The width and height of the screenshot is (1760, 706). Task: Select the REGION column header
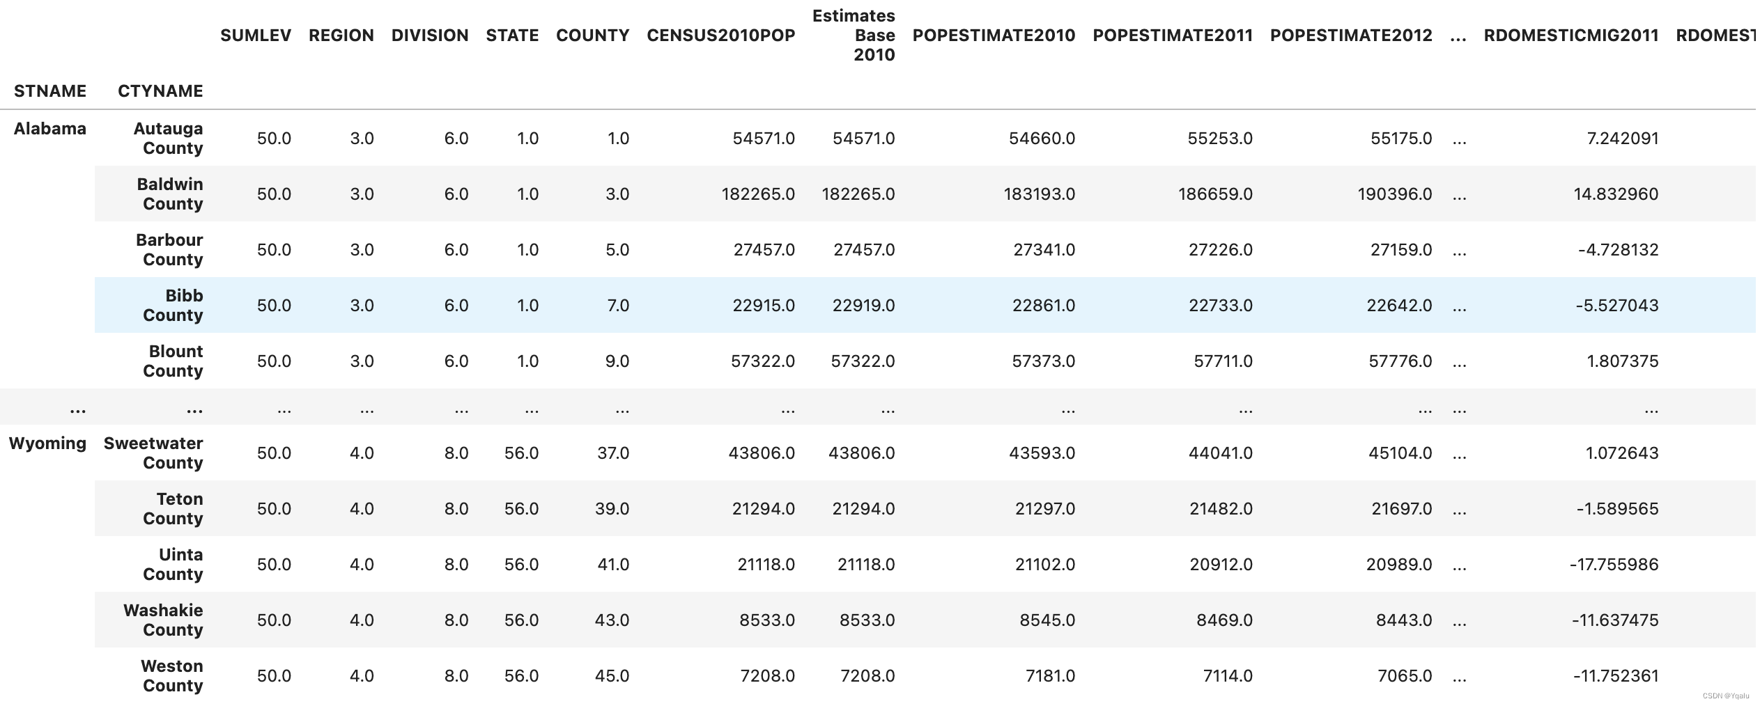click(341, 36)
